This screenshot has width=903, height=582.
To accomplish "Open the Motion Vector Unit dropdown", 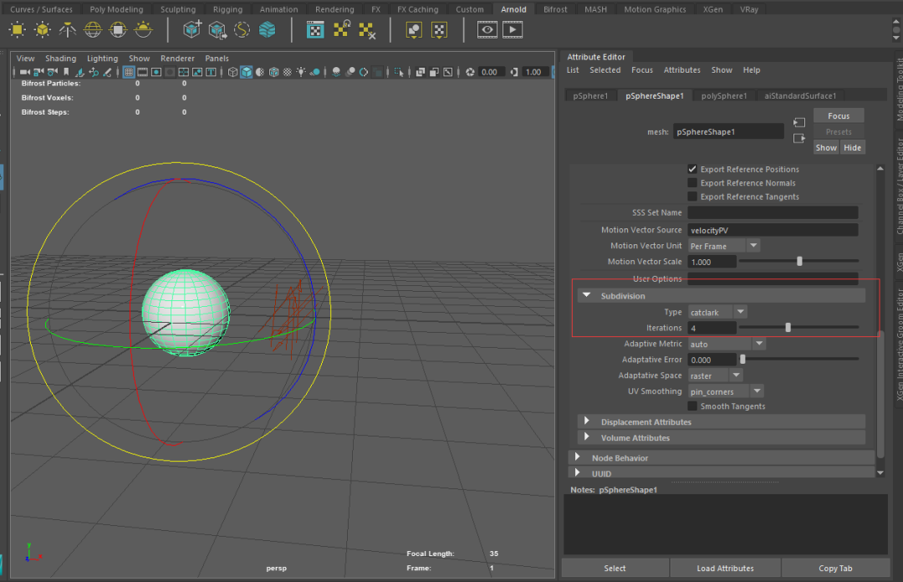I will tap(724, 246).
